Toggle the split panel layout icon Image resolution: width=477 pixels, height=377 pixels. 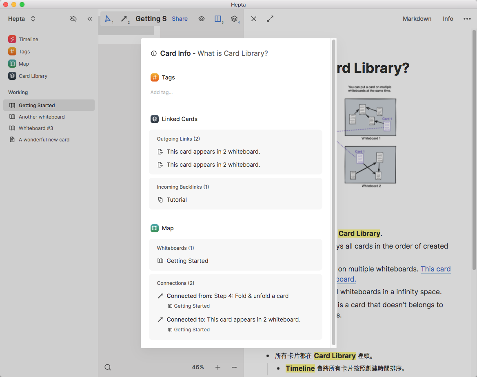[218, 19]
